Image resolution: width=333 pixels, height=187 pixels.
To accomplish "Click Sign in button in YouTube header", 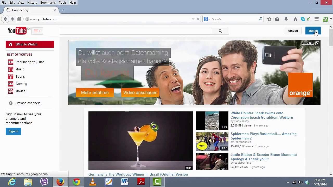I will 313,31.
